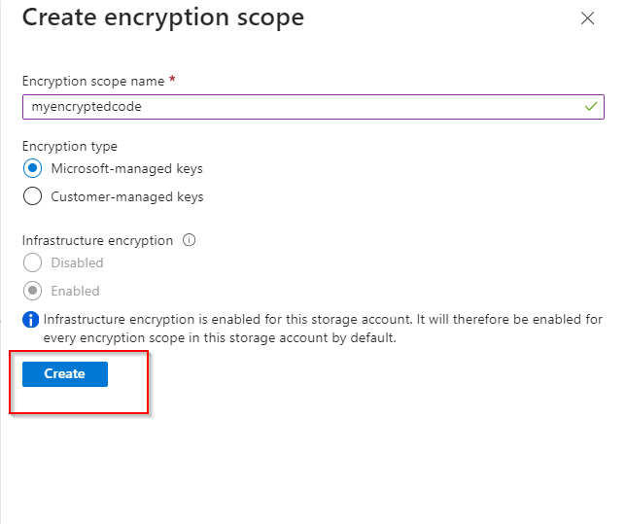Image resolution: width=626 pixels, height=524 pixels.
Task: Click the Microsoft-managed keys label text
Action: click(x=126, y=169)
